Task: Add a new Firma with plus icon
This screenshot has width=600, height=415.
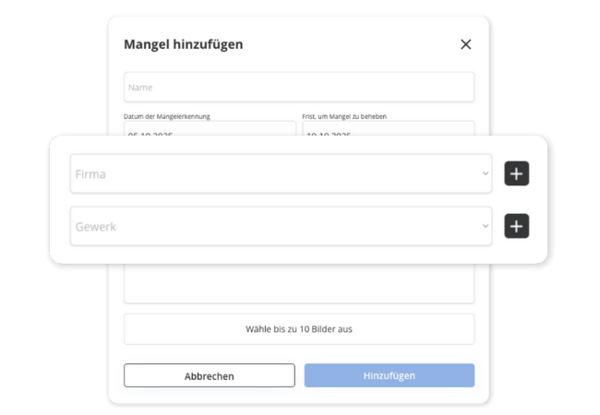Action: coord(516,173)
